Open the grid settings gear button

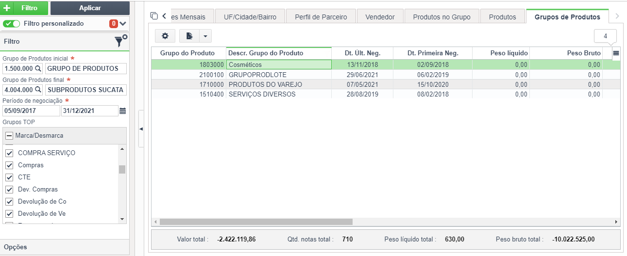(165, 35)
